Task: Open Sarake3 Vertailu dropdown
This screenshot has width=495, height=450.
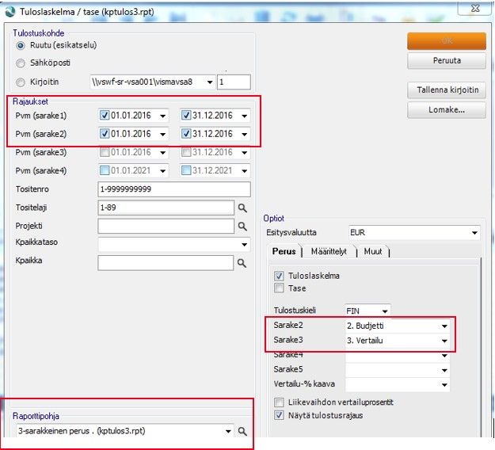Action: pos(444,341)
